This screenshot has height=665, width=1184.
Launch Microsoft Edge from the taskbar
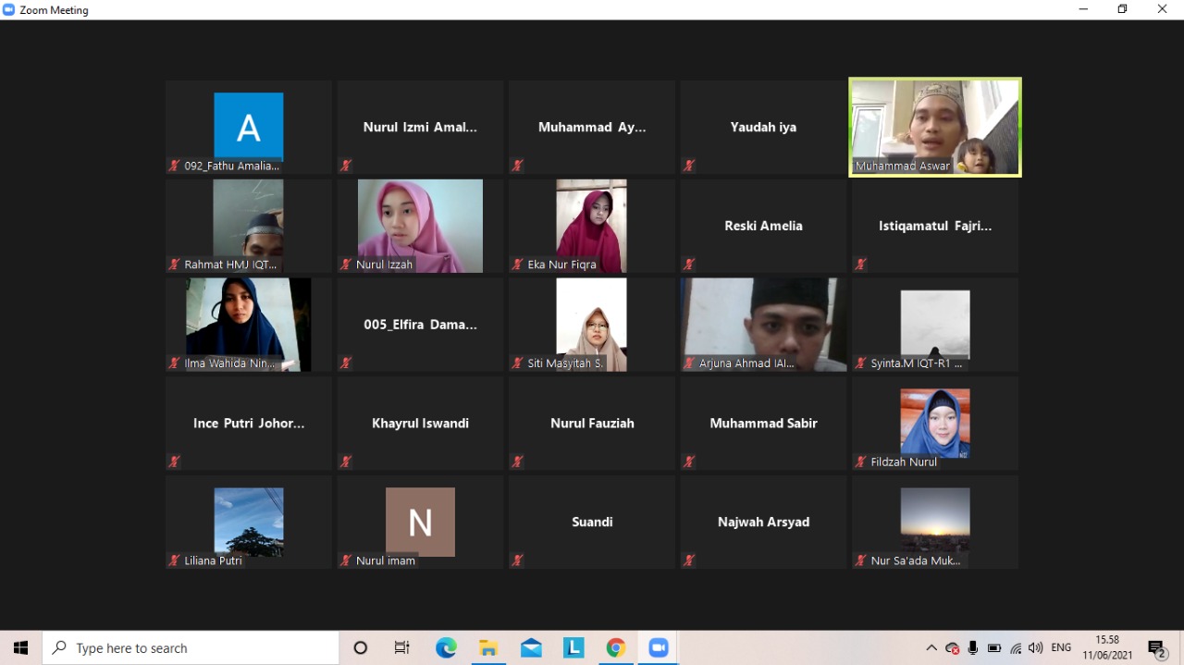click(446, 648)
